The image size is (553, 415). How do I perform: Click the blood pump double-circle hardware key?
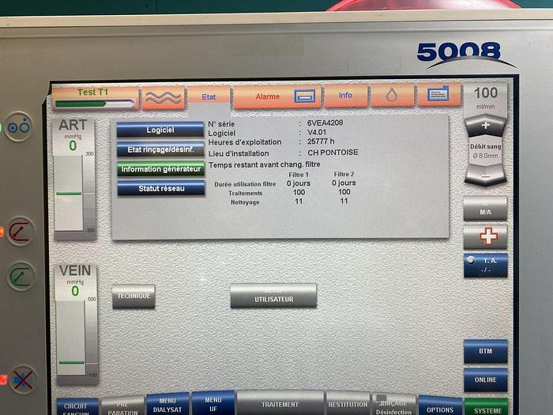19,126
